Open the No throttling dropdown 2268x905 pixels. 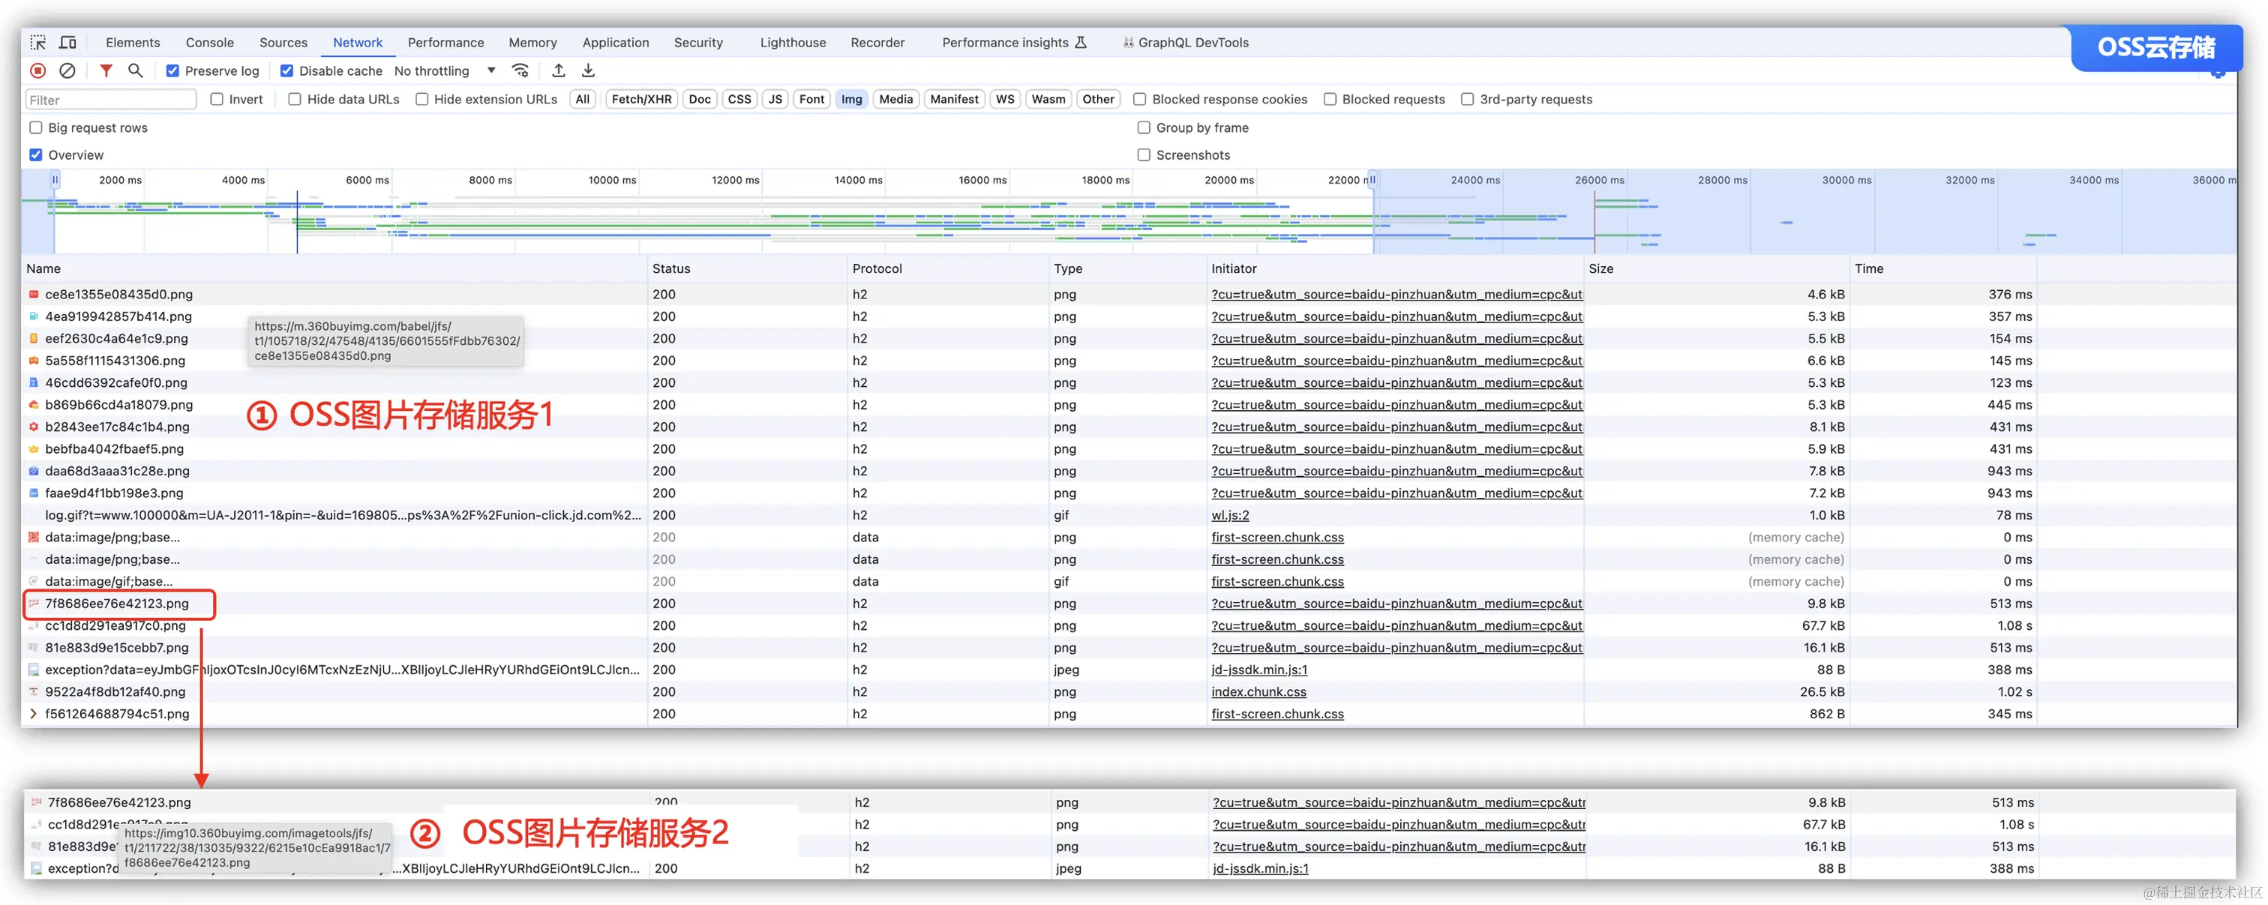tap(445, 70)
